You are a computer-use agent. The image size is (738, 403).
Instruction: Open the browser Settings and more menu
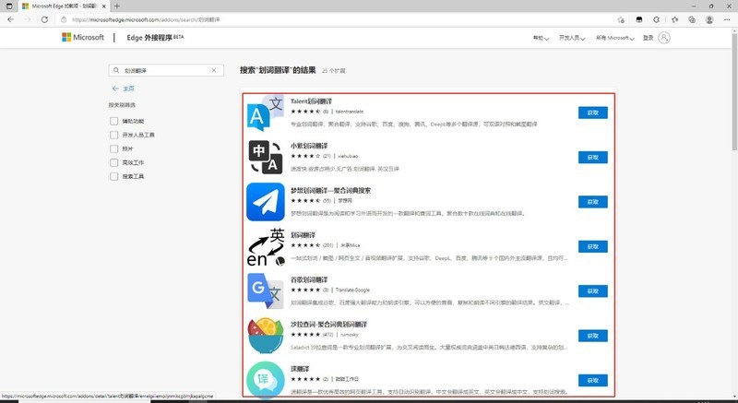point(727,19)
